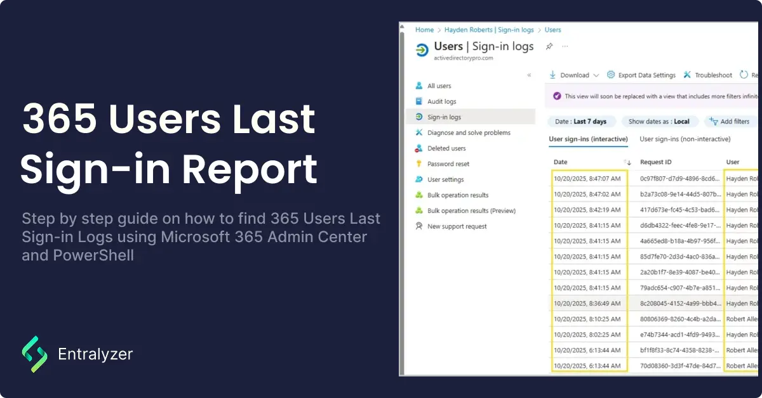
Task: Go to Home breadcrumb
Action: 424,30
